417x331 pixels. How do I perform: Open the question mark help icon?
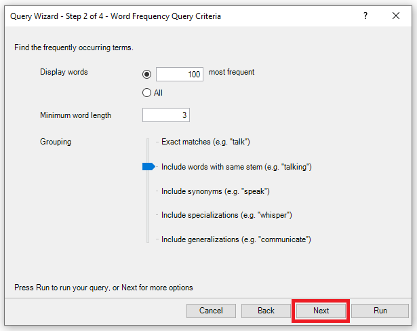tap(365, 16)
